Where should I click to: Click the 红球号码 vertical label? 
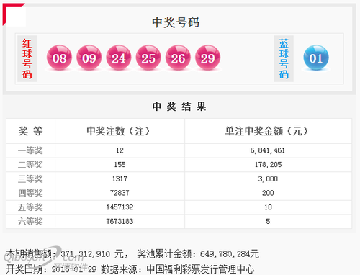pyautogui.click(x=27, y=58)
